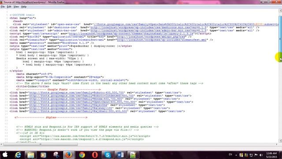
Task: Click the meta generator WordPress 4.1.5 line
Action: [x=52, y=43]
